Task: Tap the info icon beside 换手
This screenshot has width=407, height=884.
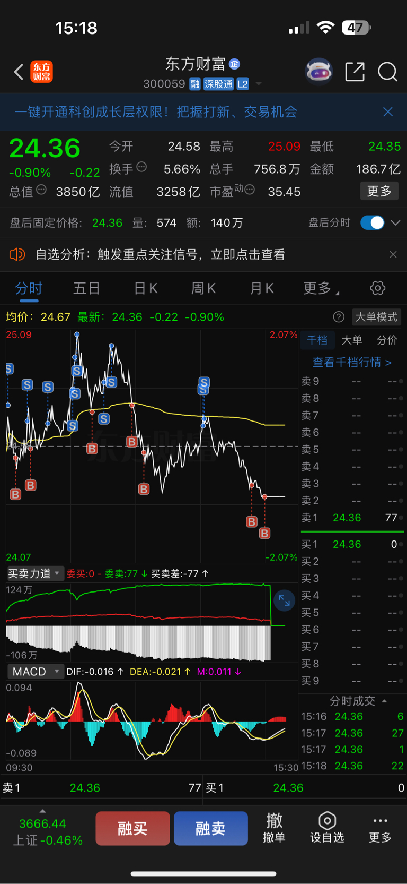Action: tap(141, 167)
